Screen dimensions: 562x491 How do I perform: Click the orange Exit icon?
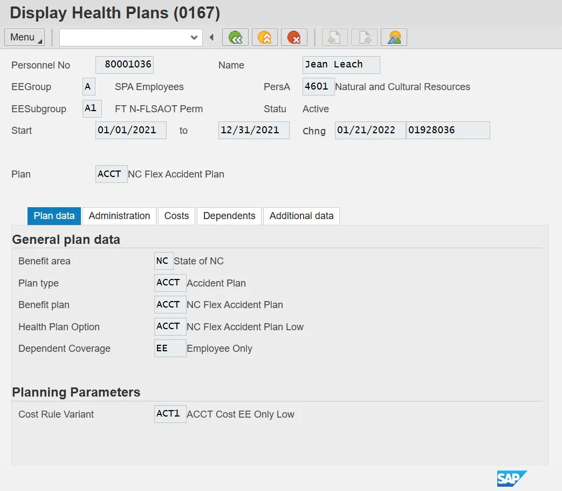click(x=264, y=37)
